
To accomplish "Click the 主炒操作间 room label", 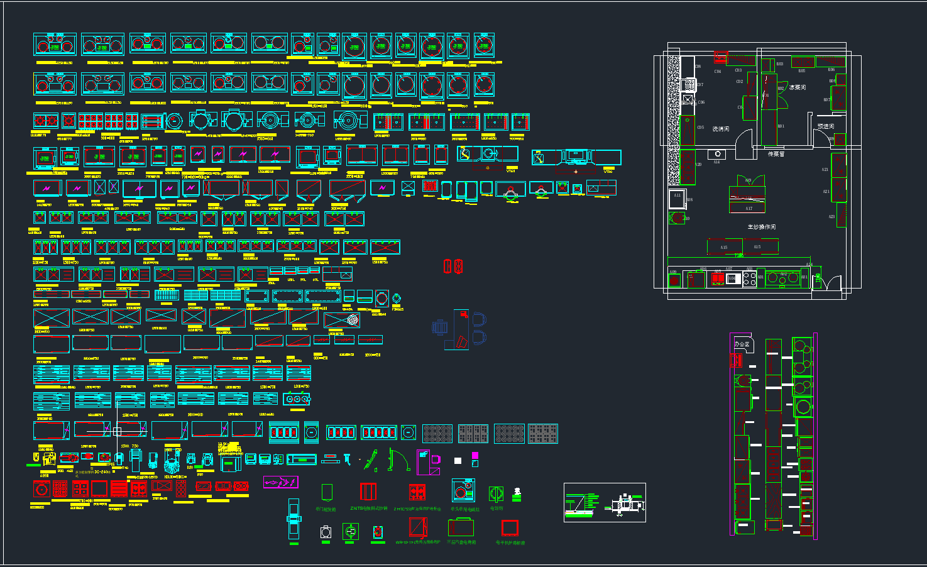I will 761,227.
